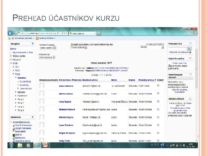Open Oddelené skupiny dropdown
The image size is (208, 156).
click(x=48, y=48)
